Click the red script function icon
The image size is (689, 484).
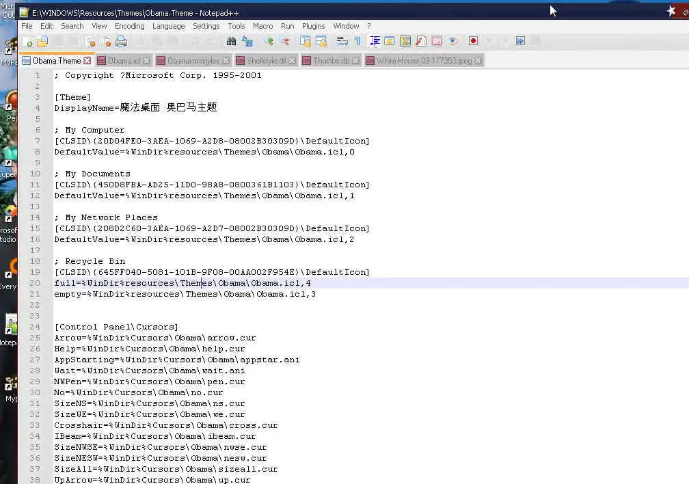[x=420, y=41]
